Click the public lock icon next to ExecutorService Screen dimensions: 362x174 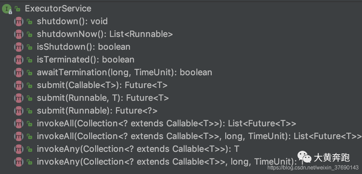click(17, 9)
